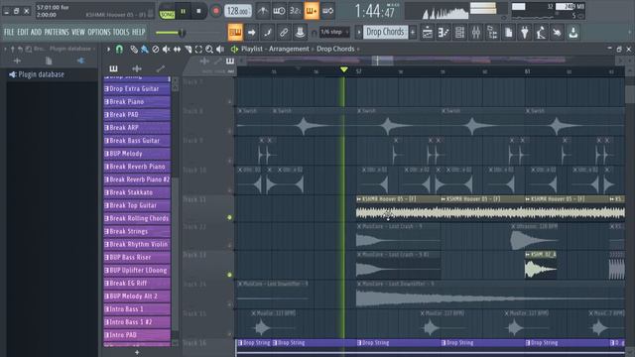Open the browser options arrow
The height and width of the screenshot is (357, 635).
click(5, 49)
